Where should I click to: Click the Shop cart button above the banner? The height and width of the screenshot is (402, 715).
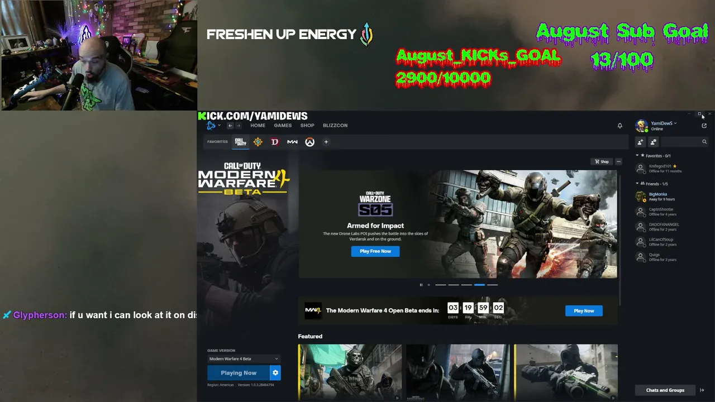pos(602,162)
